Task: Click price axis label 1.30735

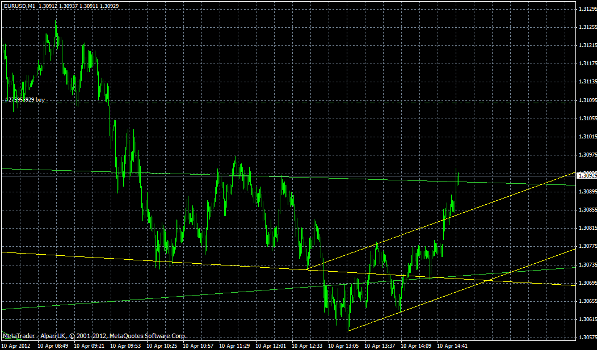Action: coord(587,264)
